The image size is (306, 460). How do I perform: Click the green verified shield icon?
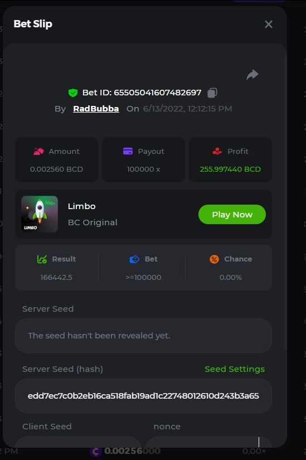point(73,93)
